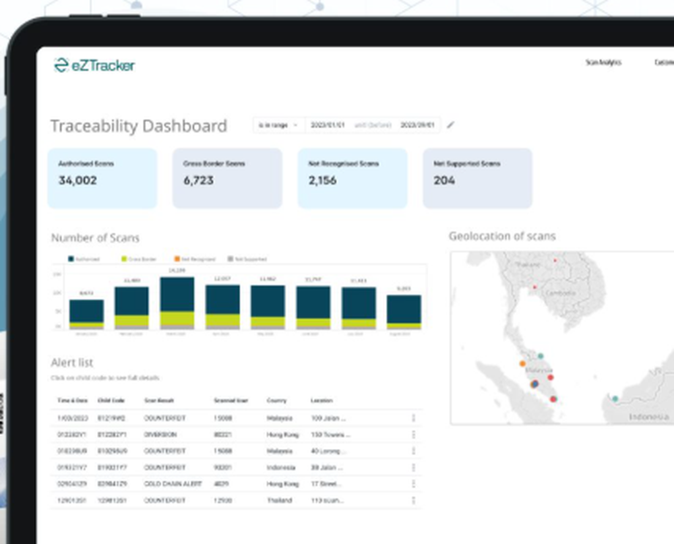Sort by the Scan Result column header
Image resolution: width=674 pixels, height=544 pixels.
click(159, 400)
